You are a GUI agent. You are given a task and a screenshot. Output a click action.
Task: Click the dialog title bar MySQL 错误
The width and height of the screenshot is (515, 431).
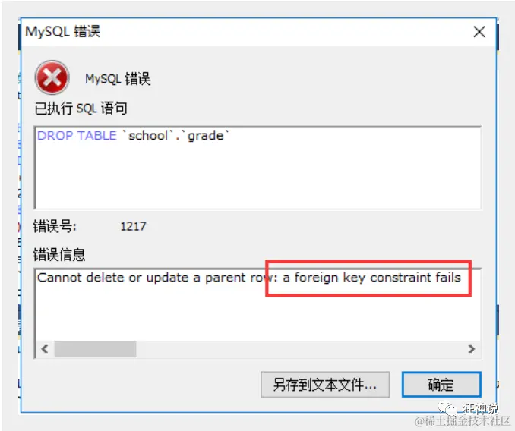pos(63,31)
